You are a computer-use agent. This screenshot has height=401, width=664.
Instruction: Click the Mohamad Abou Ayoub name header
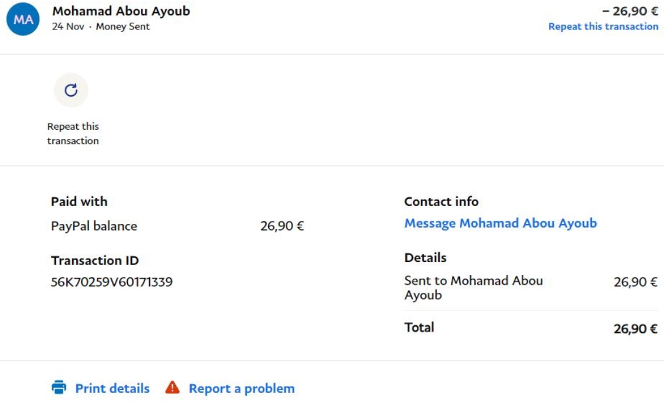pyautogui.click(x=121, y=11)
